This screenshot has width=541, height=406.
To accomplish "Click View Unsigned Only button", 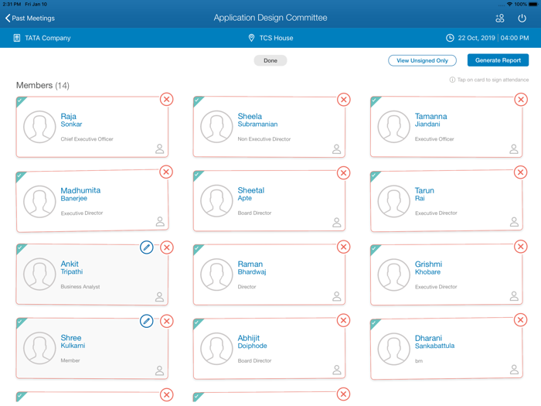I will pyautogui.click(x=422, y=60).
